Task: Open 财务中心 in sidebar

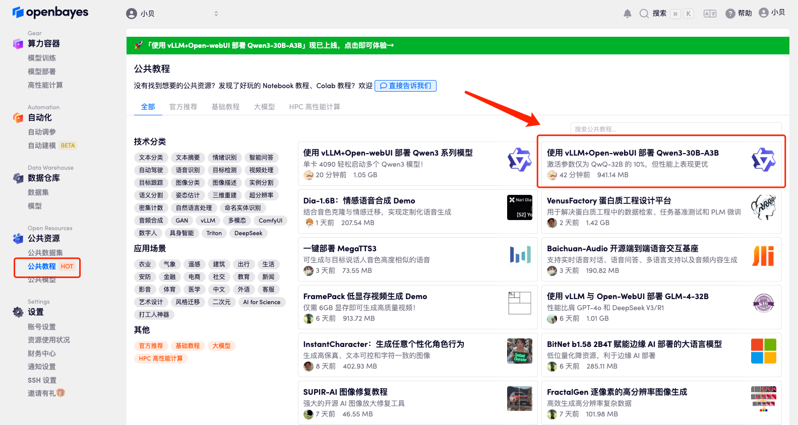Action: [x=42, y=353]
